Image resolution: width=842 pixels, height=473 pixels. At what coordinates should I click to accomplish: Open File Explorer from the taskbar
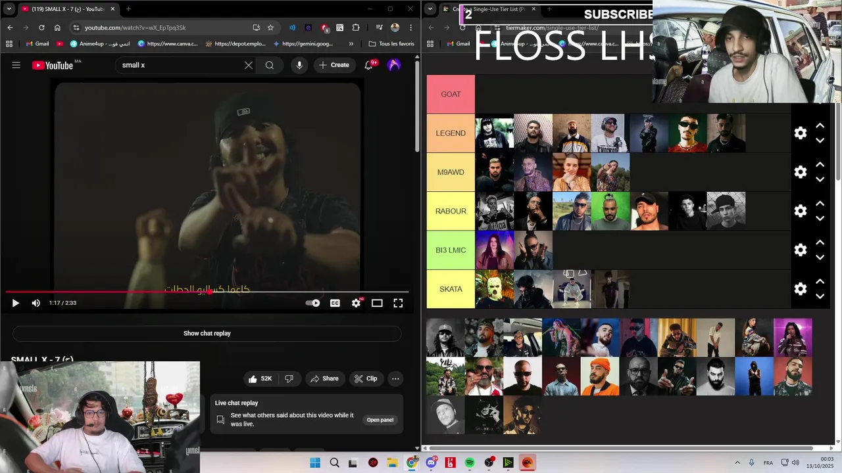click(392, 462)
